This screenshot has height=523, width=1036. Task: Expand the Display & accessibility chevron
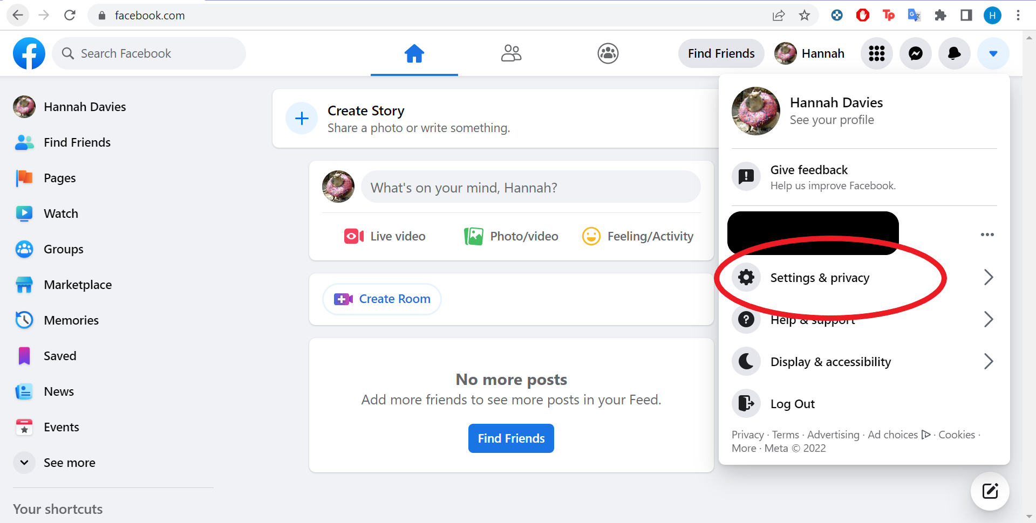point(988,361)
